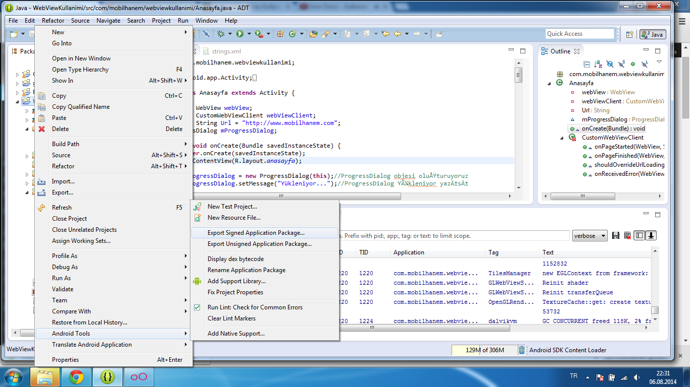Collapse the CustomWebViewClient node in Outline
Viewport: 690px width, 387px height.
pos(562,138)
